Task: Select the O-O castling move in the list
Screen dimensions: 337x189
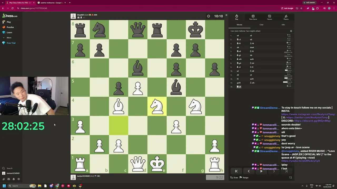Action: [x=252, y=67]
